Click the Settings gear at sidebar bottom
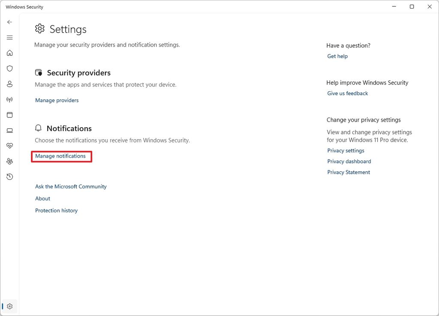Viewport: 439px width, 316px height. click(9, 306)
